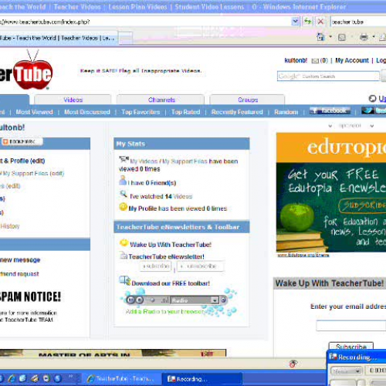Click the Subscribe button under email field

pos(351,347)
